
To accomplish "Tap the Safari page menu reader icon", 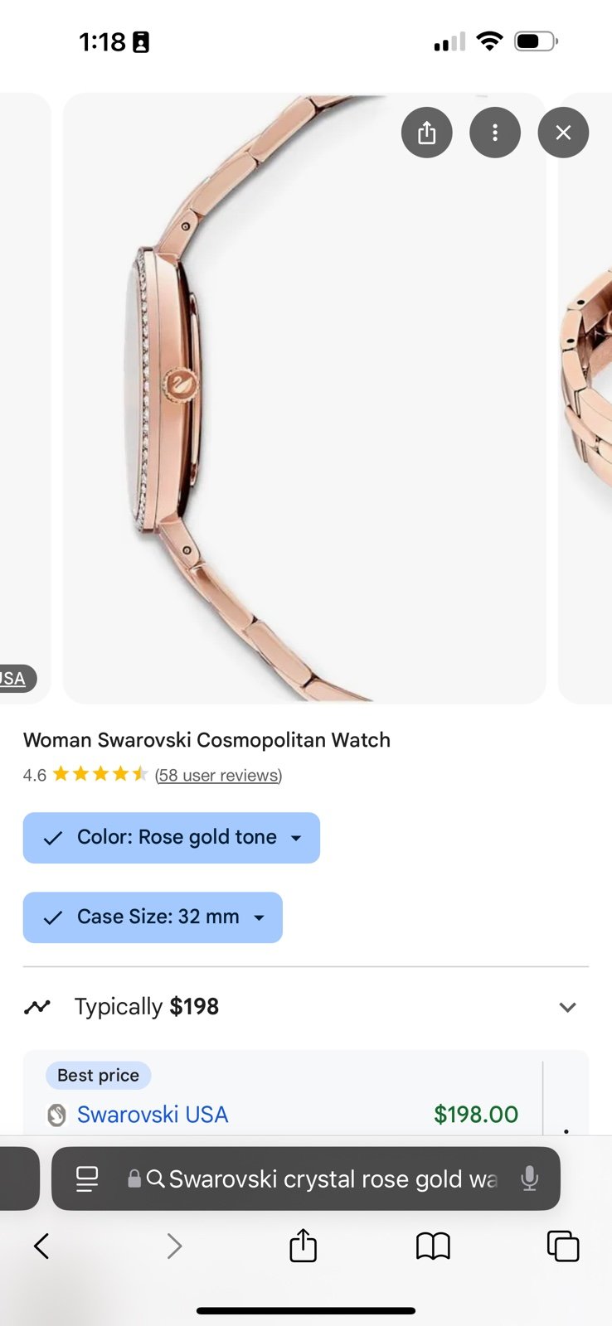I will point(87,1178).
